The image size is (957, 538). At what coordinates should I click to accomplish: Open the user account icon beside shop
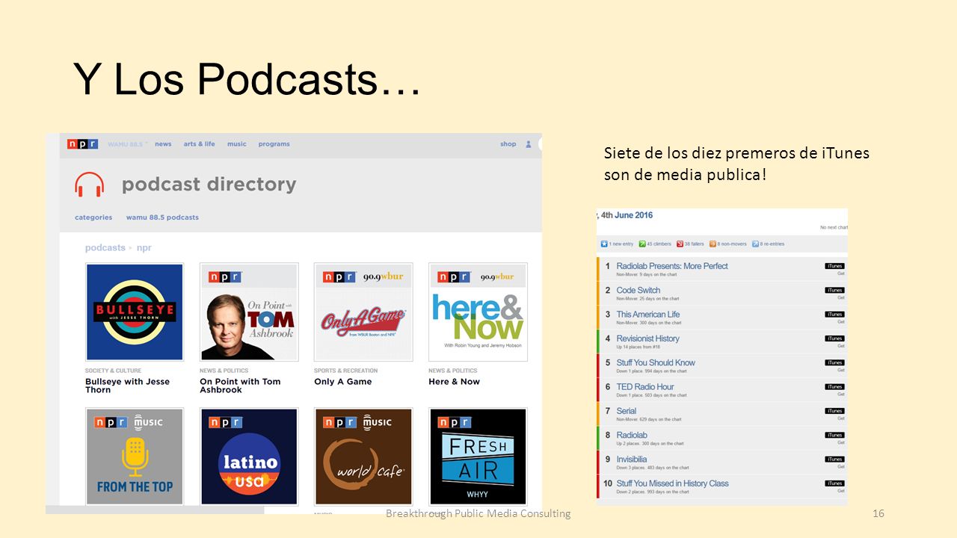529,144
